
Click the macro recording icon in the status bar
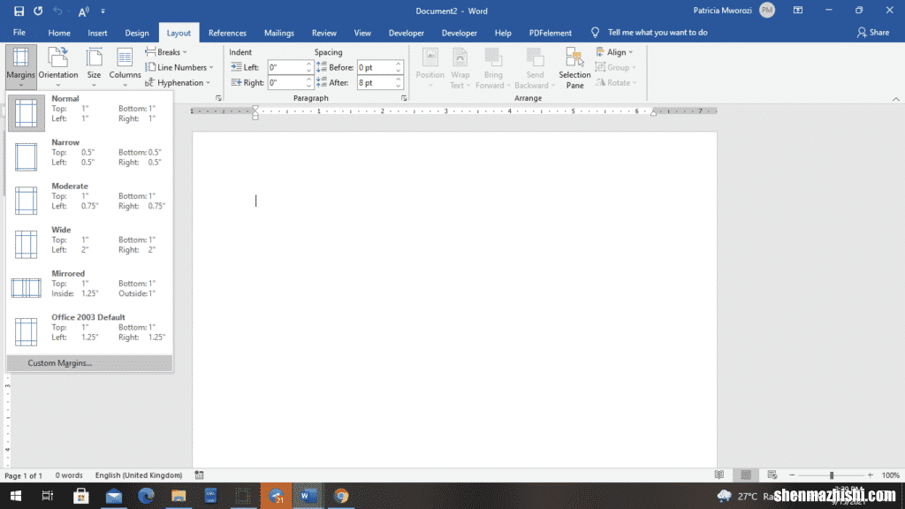199,475
